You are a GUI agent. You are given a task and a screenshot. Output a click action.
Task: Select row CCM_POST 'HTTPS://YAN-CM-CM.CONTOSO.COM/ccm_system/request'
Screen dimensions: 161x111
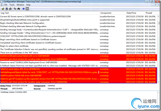(x=78, y=36)
